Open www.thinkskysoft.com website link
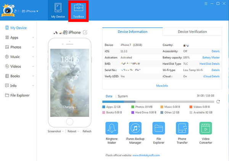The height and width of the screenshot is (161, 229). [146, 155]
